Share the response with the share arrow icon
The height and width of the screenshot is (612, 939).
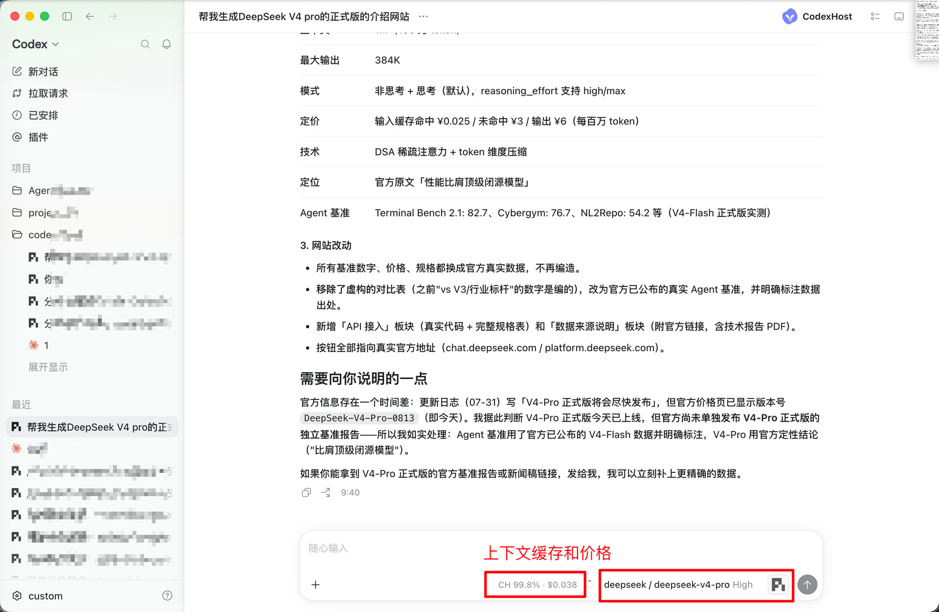tap(325, 492)
